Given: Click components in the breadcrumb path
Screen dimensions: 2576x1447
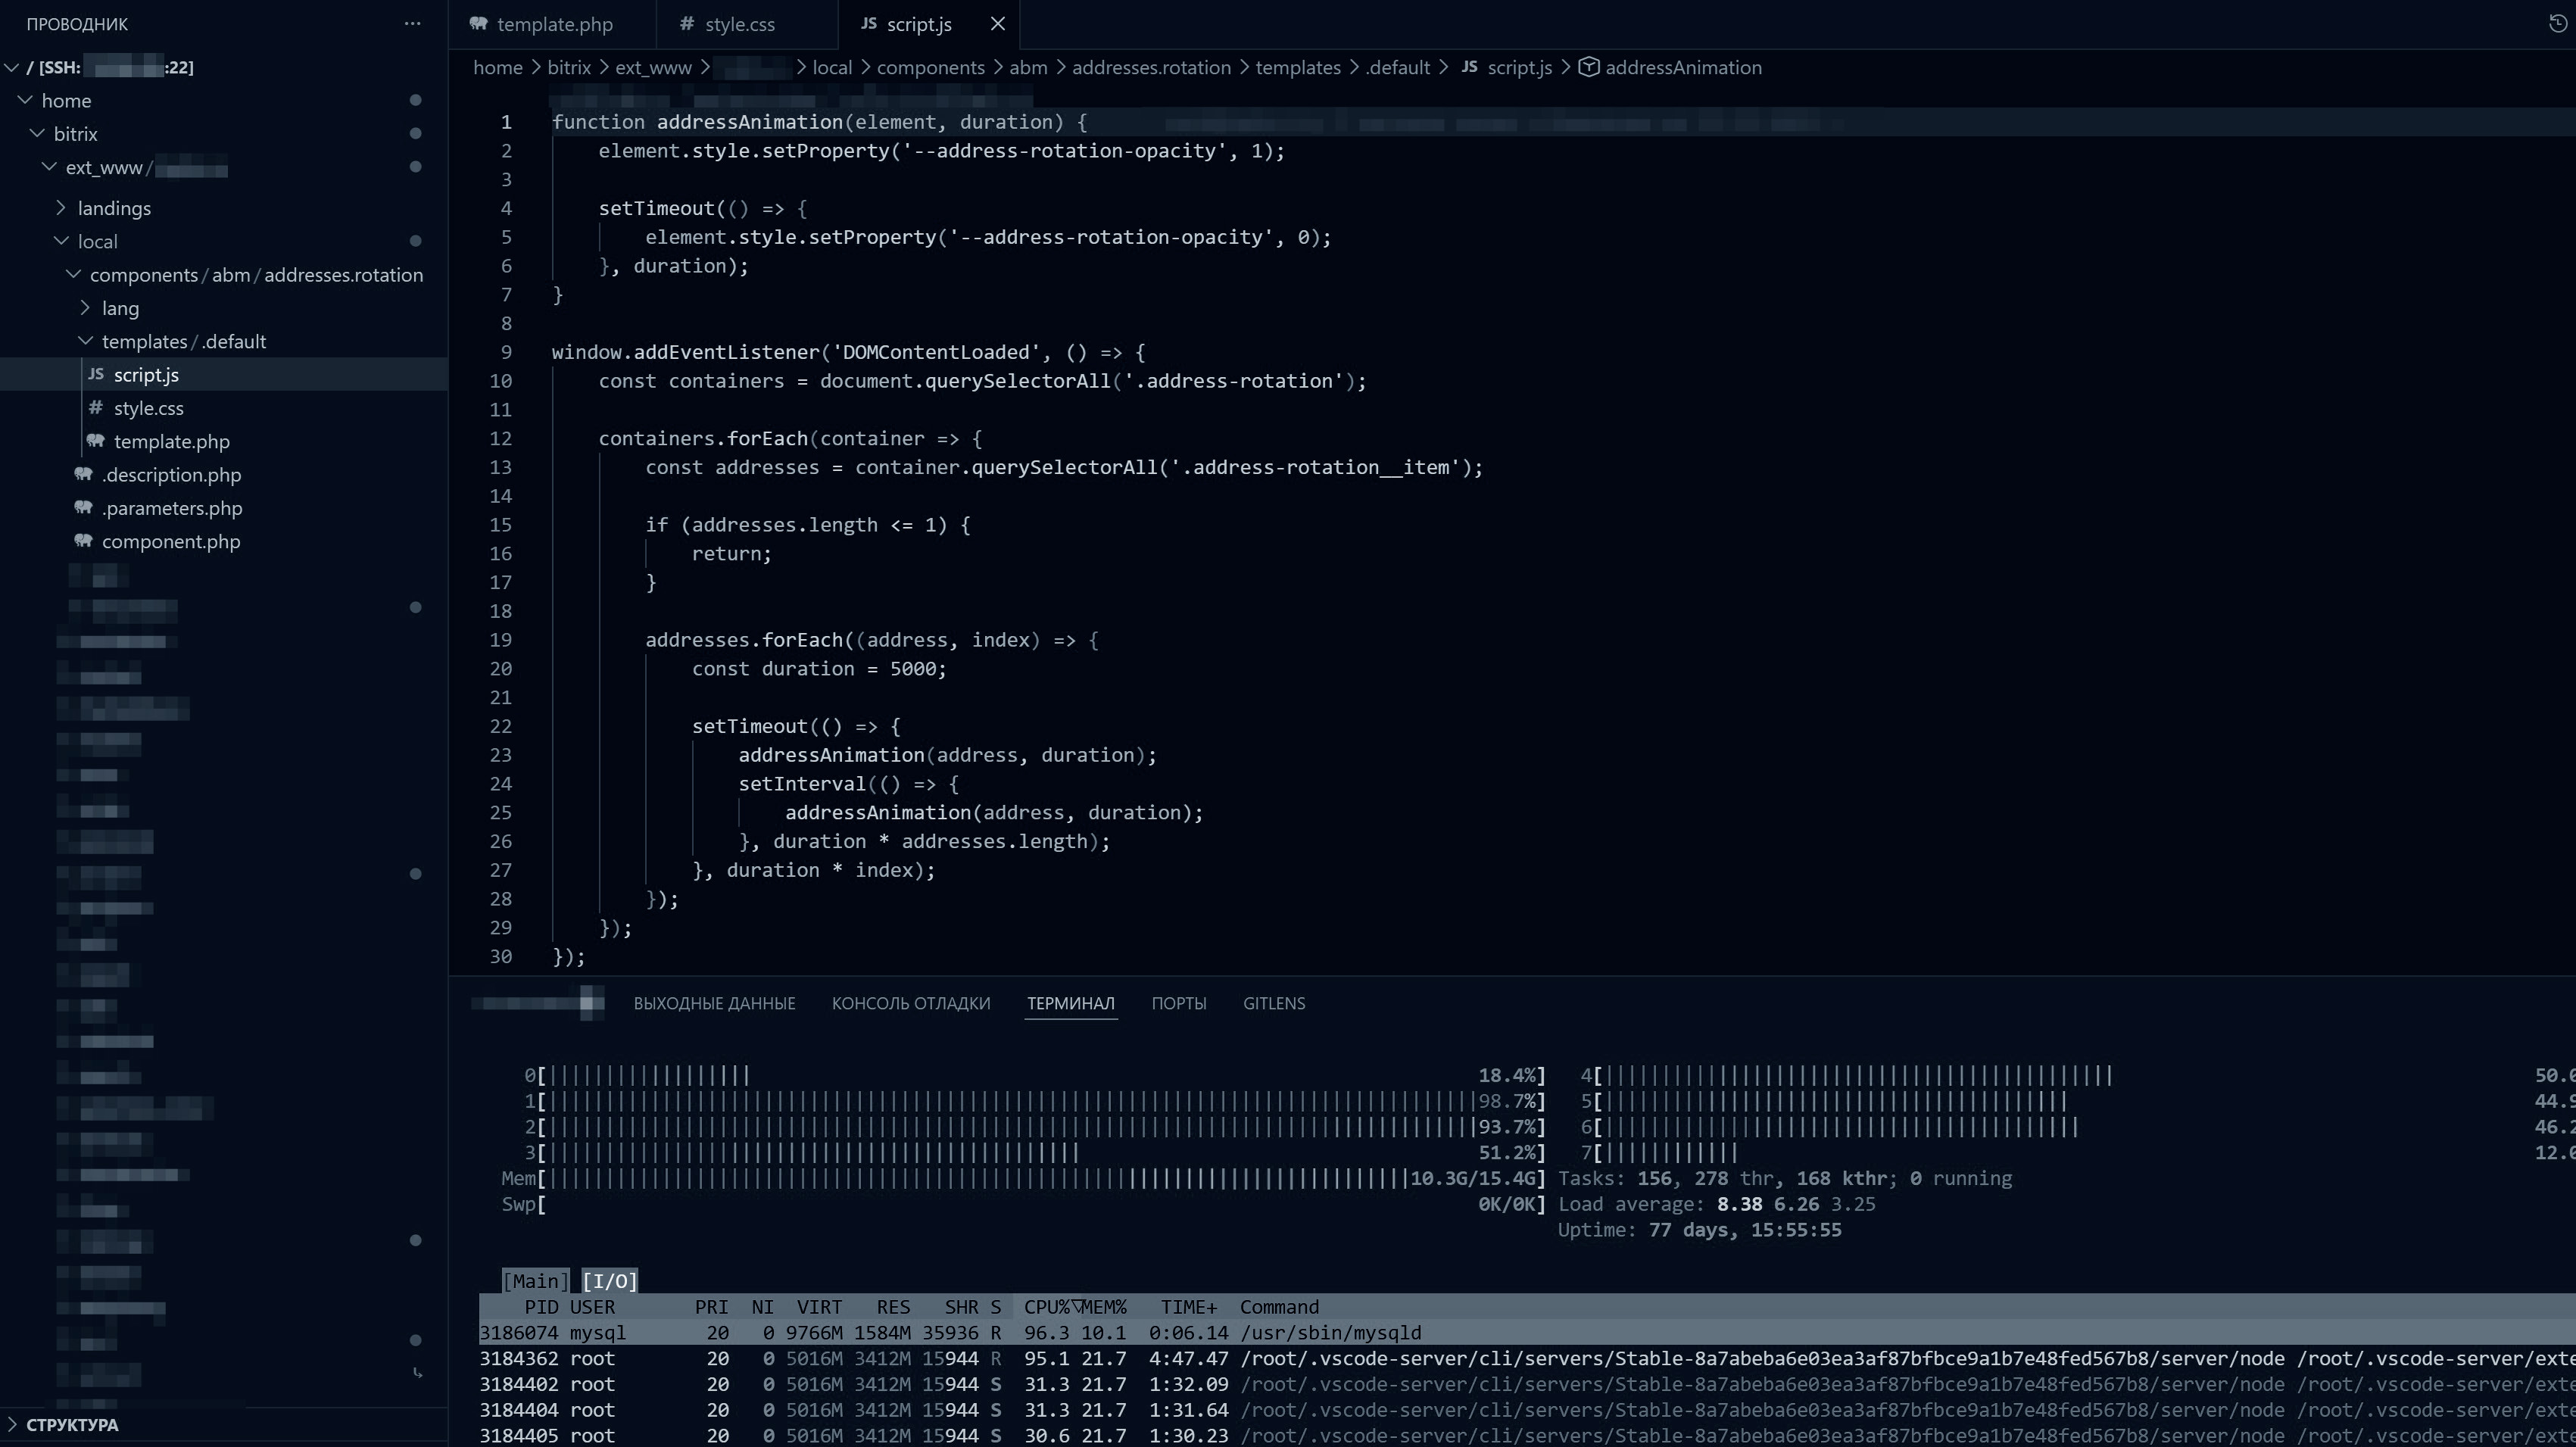Looking at the screenshot, I should 931,67.
